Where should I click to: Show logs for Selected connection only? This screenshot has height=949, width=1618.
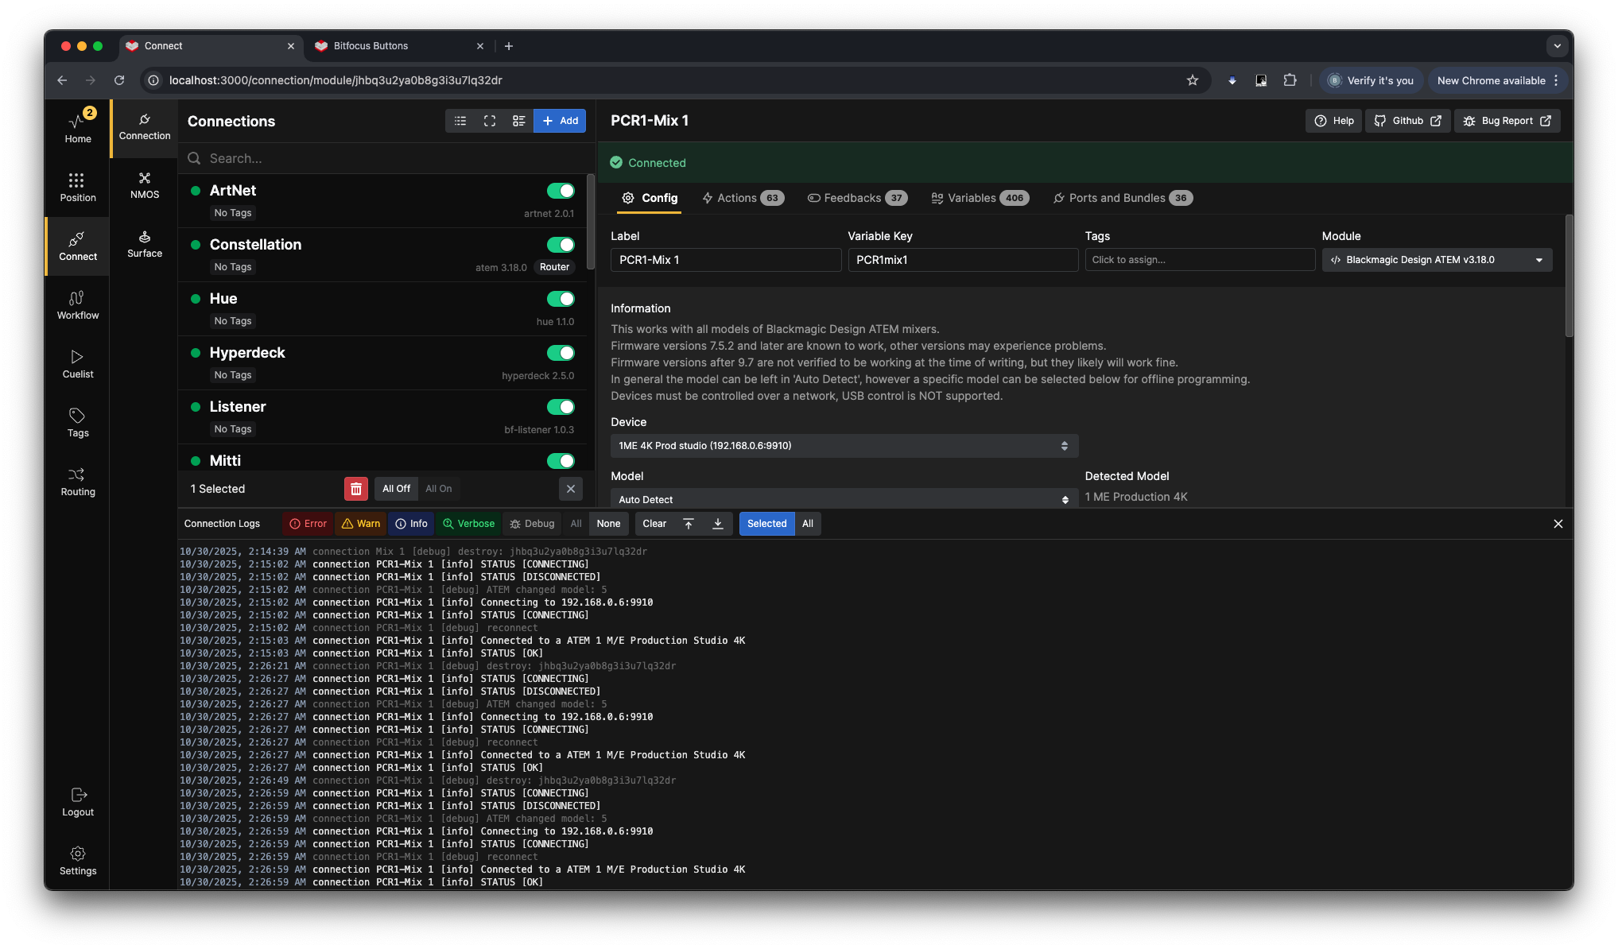[x=766, y=524]
